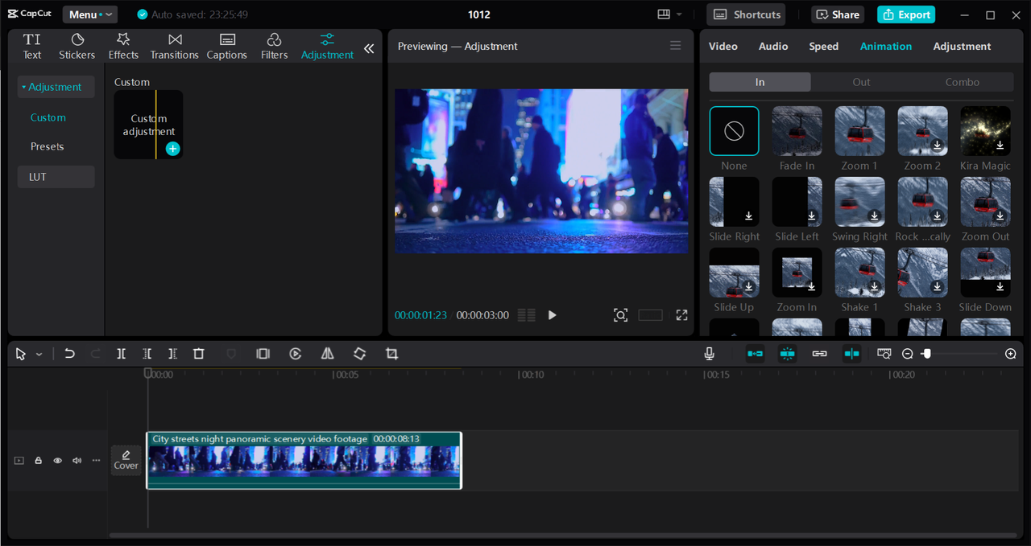This screenshot has width=1031, height=546.
Task: Click the Export button
Action: 907,14
